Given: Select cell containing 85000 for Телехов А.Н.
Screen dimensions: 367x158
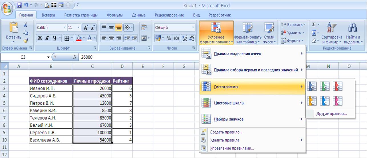Looking at the screenshot, I should pyautogui.click(x=92, y=118).
